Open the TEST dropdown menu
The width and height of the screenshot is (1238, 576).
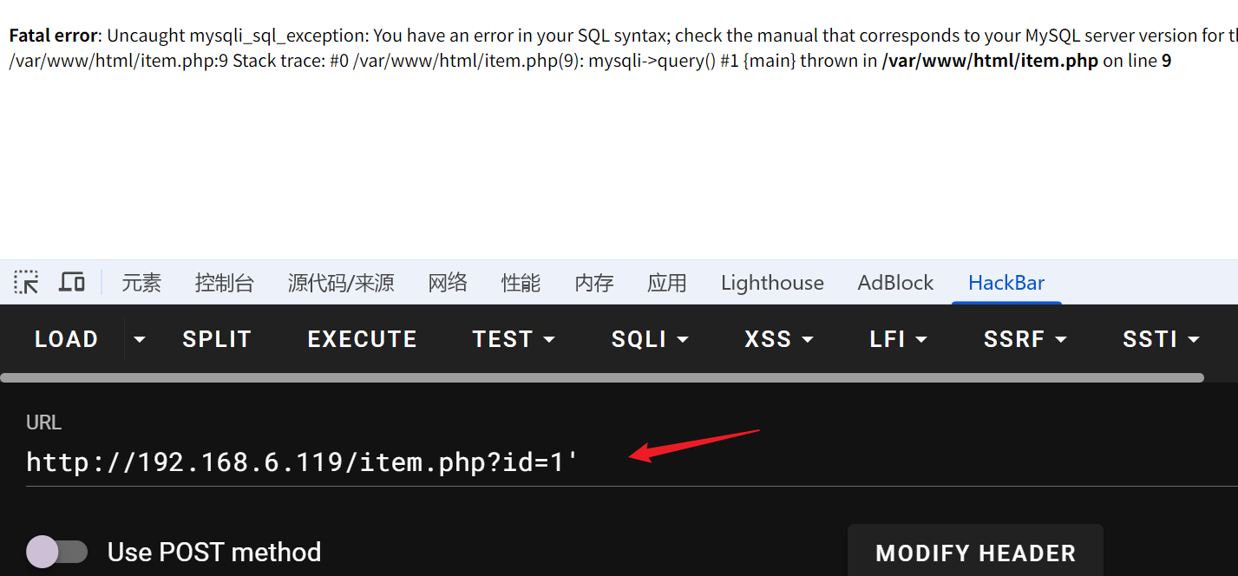tap(514, 339)
